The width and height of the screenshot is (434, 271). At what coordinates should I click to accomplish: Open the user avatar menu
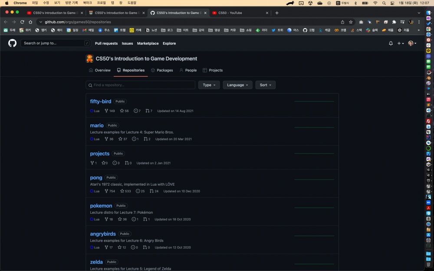(x=412, y=43)
